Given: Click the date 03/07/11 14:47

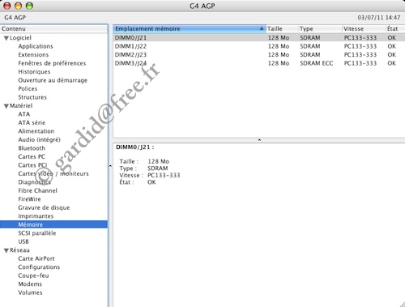Looking at the screenshot, I should [x=379, y=18].
